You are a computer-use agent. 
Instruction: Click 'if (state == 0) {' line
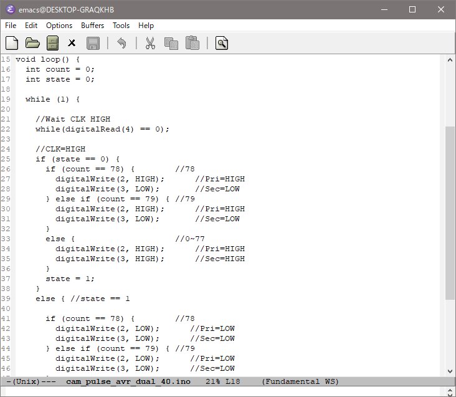(78, 159)
